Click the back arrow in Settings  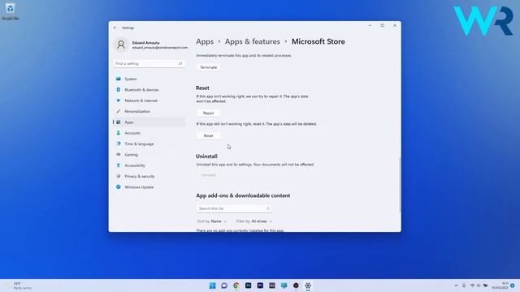point(115,28)
